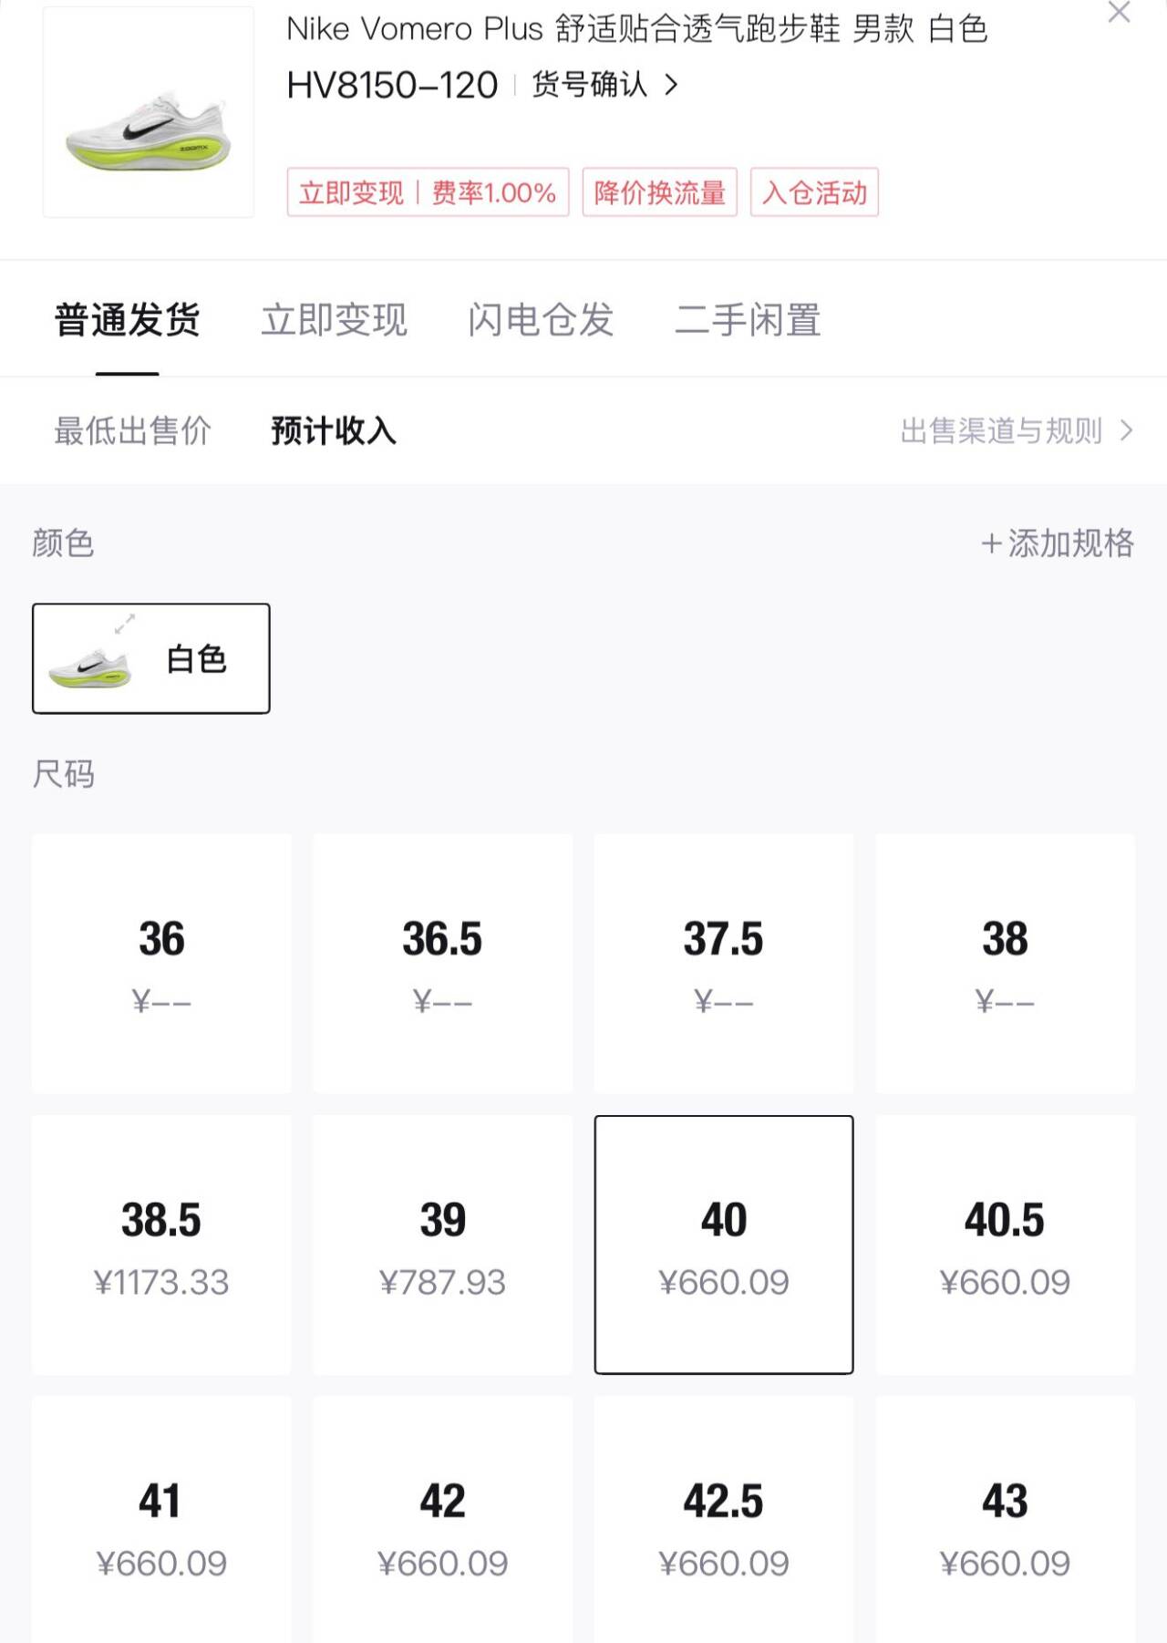Screen dimensions: 1167x1643
Task: Select size 39 priced ¥787.93
Action: coord(443,1245)
